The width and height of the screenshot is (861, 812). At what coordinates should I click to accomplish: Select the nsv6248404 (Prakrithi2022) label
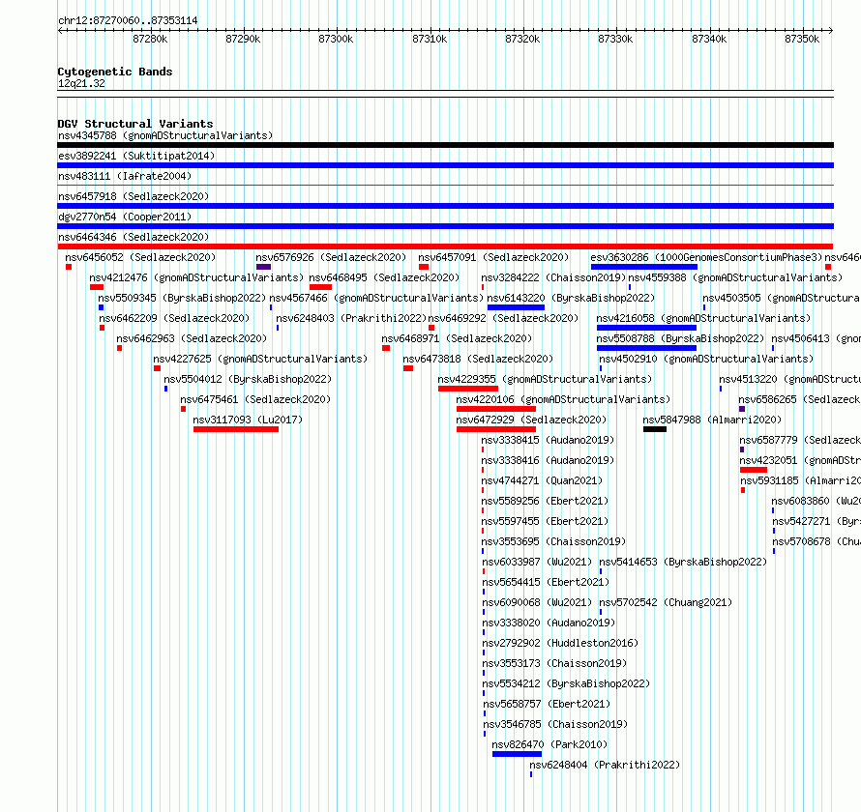point(605,765)
